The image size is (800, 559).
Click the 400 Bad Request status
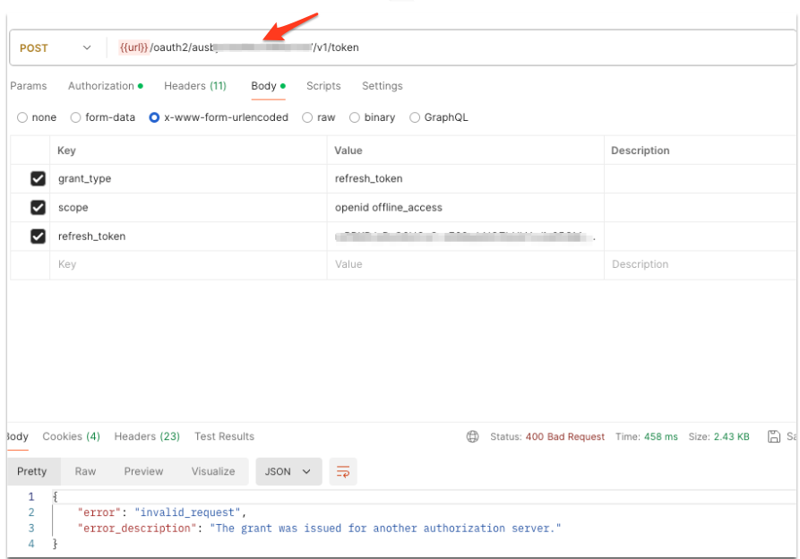[x=564, y=436]
